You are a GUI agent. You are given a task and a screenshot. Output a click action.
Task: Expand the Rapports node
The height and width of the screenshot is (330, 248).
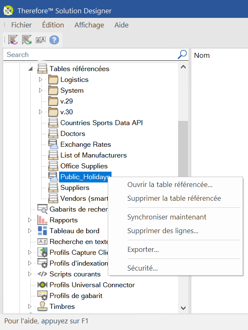click(x=30, y=220)
